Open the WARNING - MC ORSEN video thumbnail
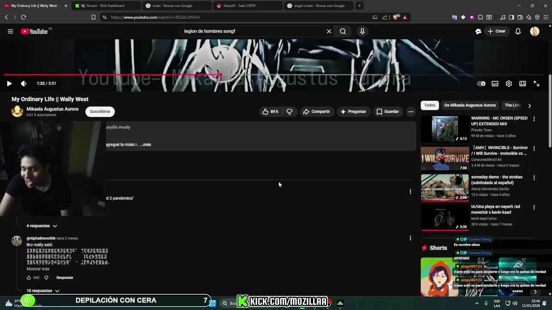The image size is (552, 310). point(445,129)
